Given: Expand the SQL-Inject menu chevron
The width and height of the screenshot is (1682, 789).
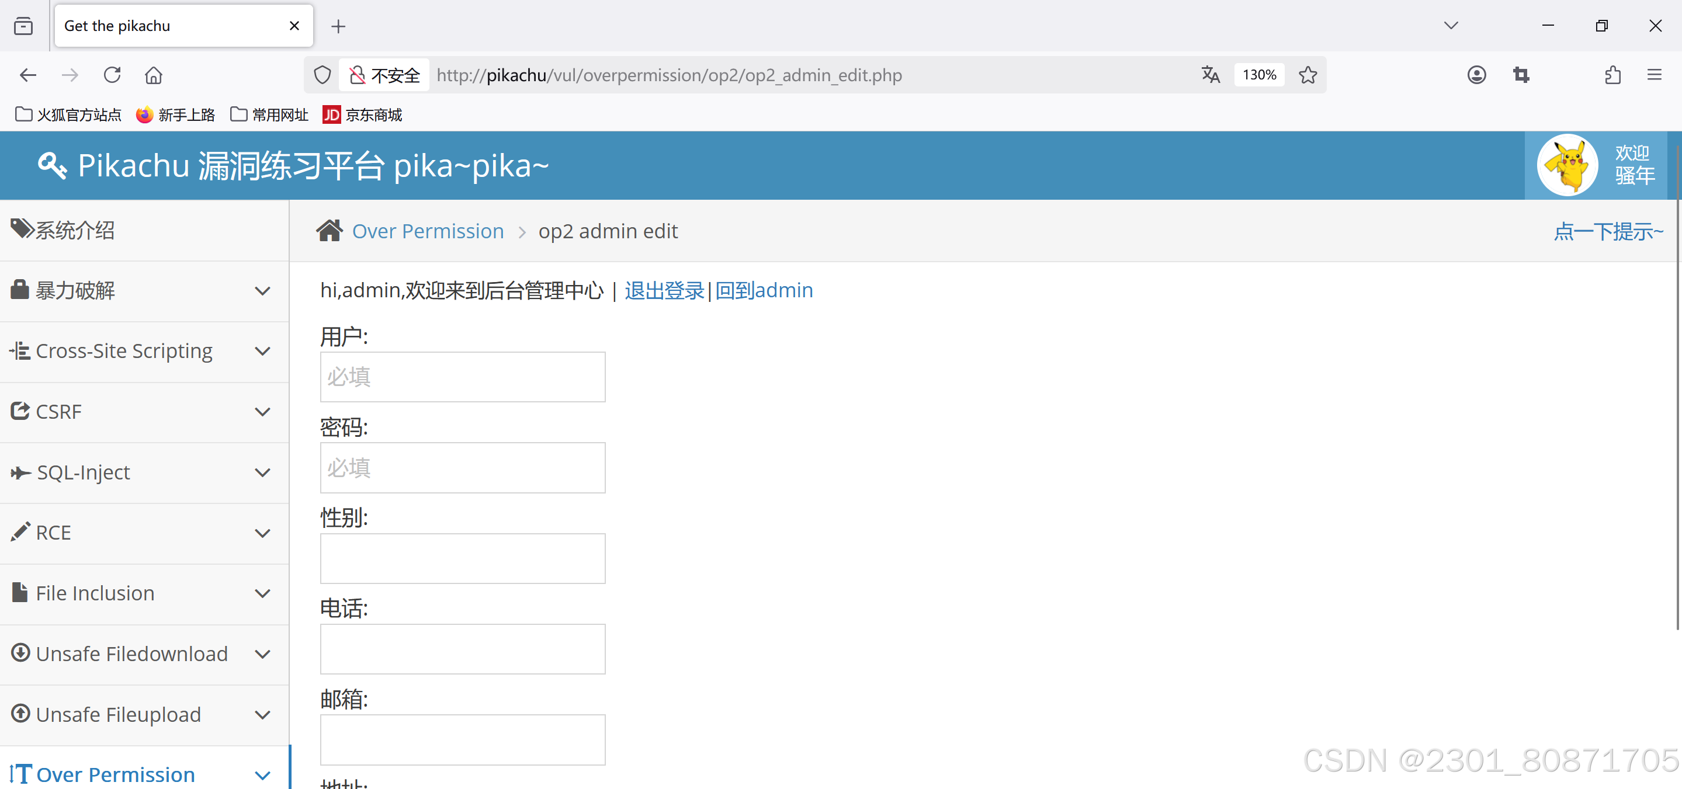Looking at the screenshot, I should (x=262, y=472).
